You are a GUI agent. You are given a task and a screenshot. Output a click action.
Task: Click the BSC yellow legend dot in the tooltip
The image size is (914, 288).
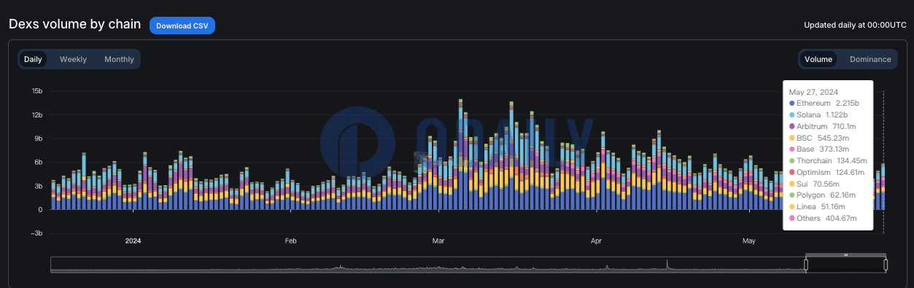coord(791,138)
